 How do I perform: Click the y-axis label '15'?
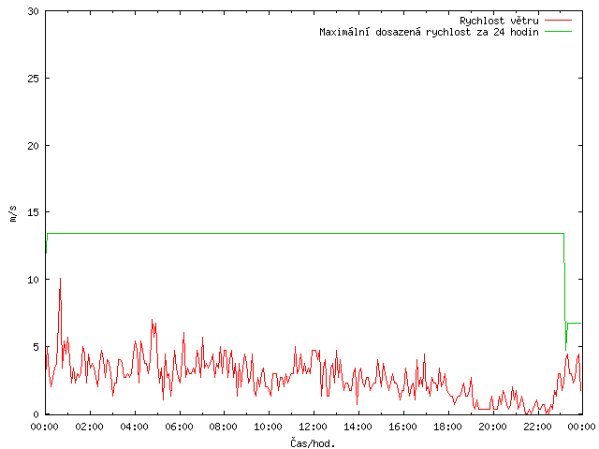(x=34, y=212)
